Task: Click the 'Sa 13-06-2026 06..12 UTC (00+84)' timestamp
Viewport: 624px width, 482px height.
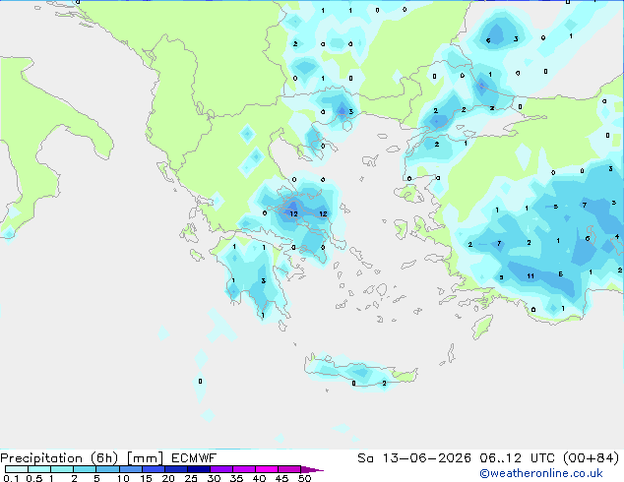Action: pos(488,458)
